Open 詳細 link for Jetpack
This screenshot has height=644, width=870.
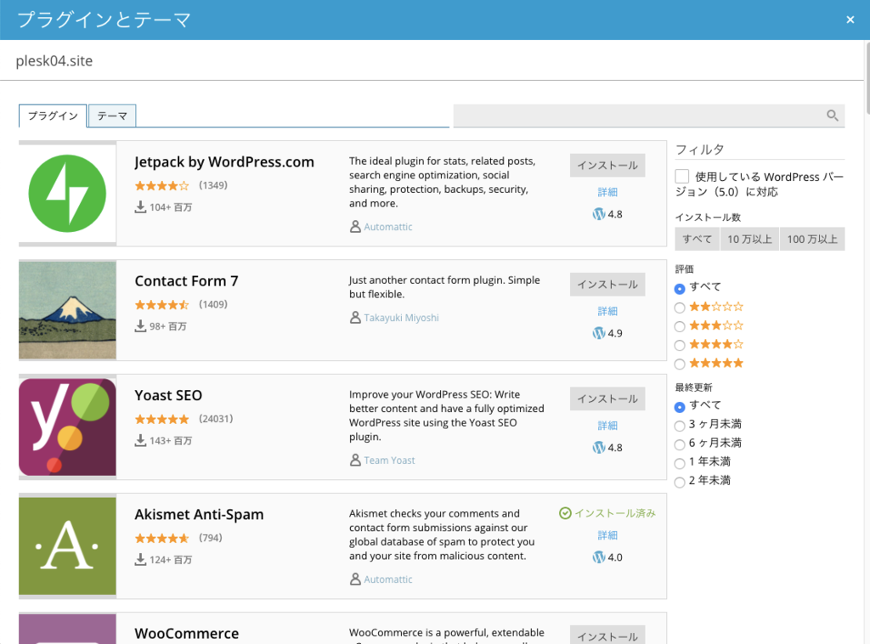(607, 192)
